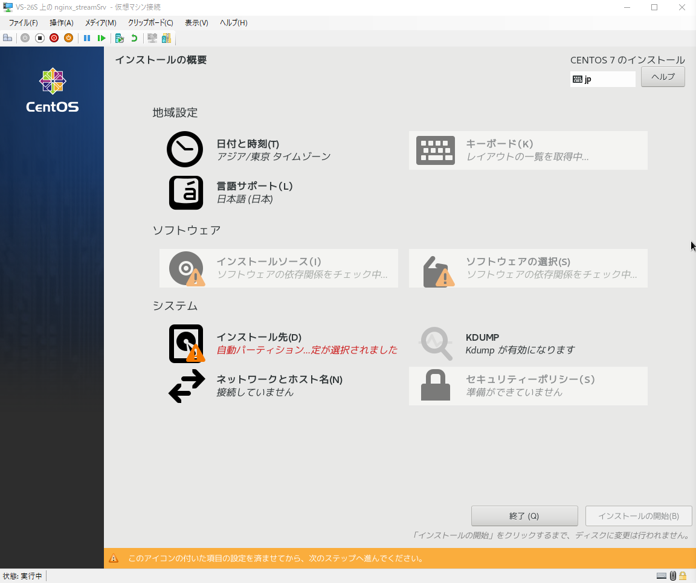Open the メディア(M) menu
696x583 pixels.
coord(100,23)
